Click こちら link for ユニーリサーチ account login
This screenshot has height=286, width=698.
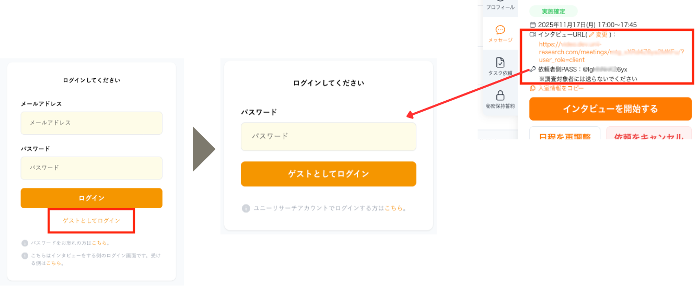[393, 208]
